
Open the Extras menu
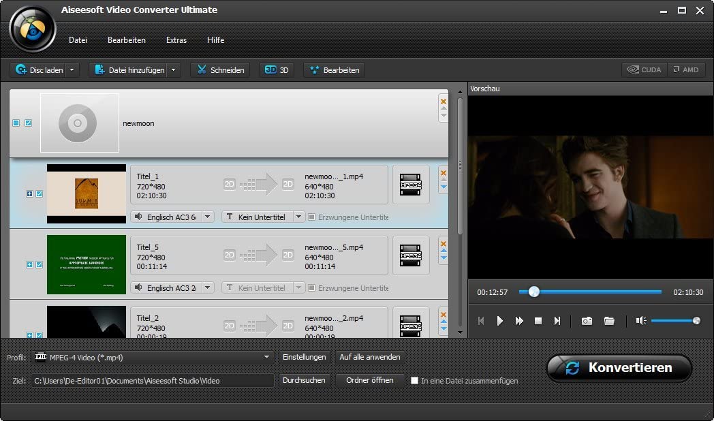coord(176,40)
